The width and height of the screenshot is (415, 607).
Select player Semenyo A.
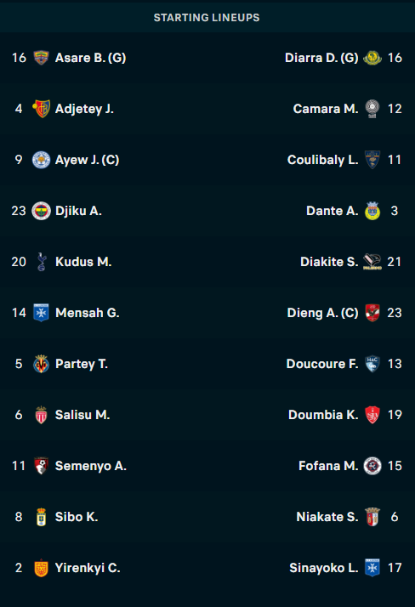click(x=91, y=466)
